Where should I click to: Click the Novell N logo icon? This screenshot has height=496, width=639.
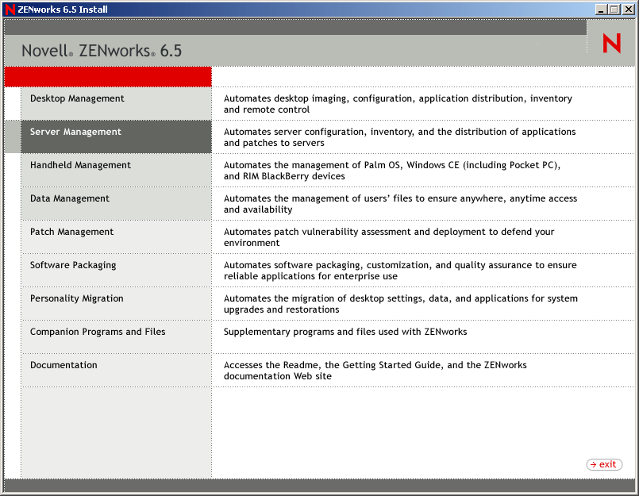(x=610, y=43)
